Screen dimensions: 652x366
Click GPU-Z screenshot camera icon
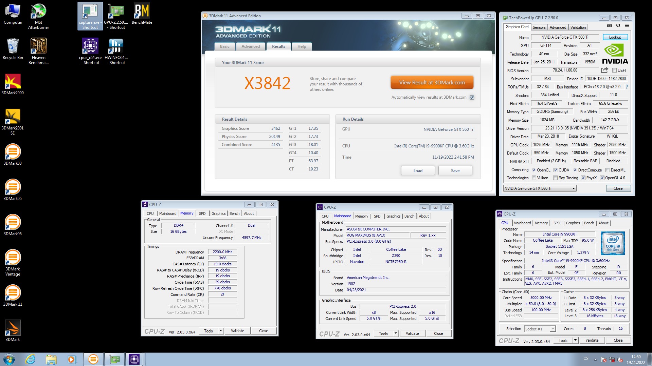610,26
